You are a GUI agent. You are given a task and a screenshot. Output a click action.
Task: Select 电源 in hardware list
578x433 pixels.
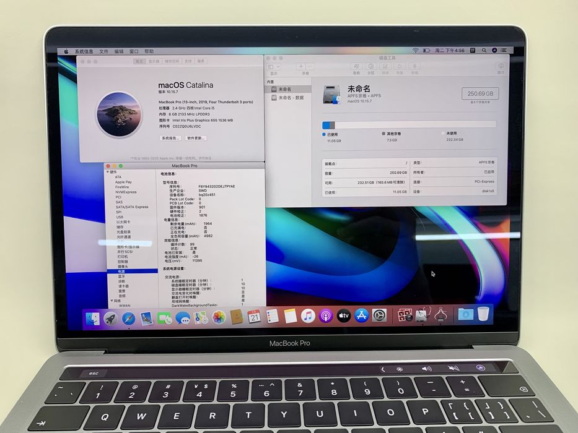[x=133, y=272]
